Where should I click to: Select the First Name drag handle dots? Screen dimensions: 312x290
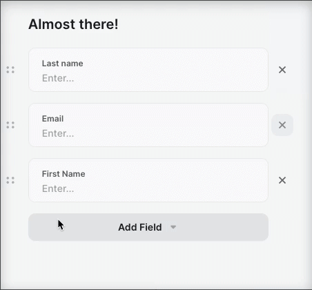click(10, 180)
